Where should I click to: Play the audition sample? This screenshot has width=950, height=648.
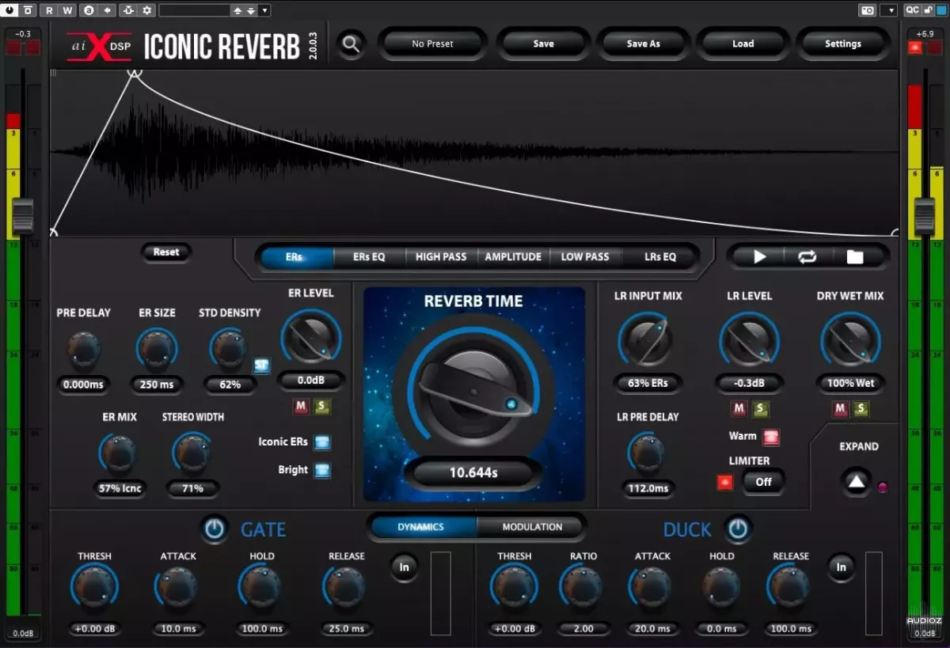(x=759, y=256)
